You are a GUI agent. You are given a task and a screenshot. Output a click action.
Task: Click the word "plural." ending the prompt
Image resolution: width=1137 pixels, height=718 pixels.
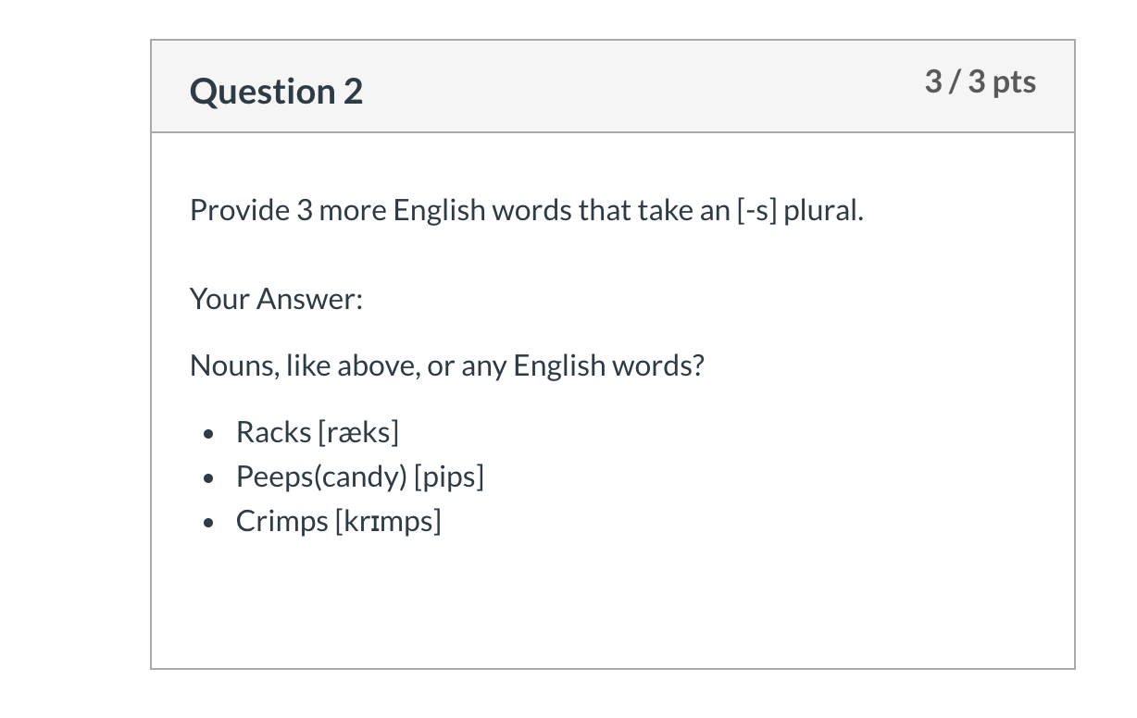tap(823, 211)
